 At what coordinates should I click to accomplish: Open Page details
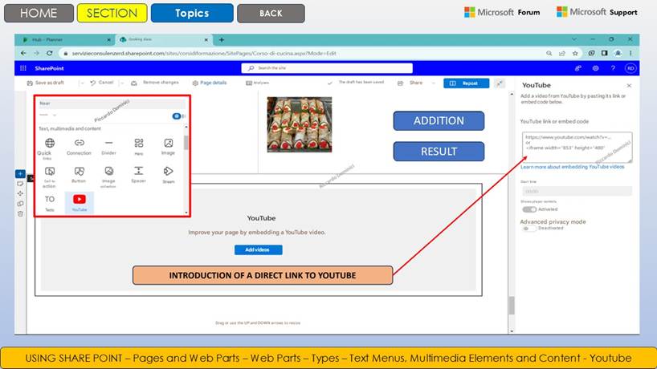tap(210, 83)
